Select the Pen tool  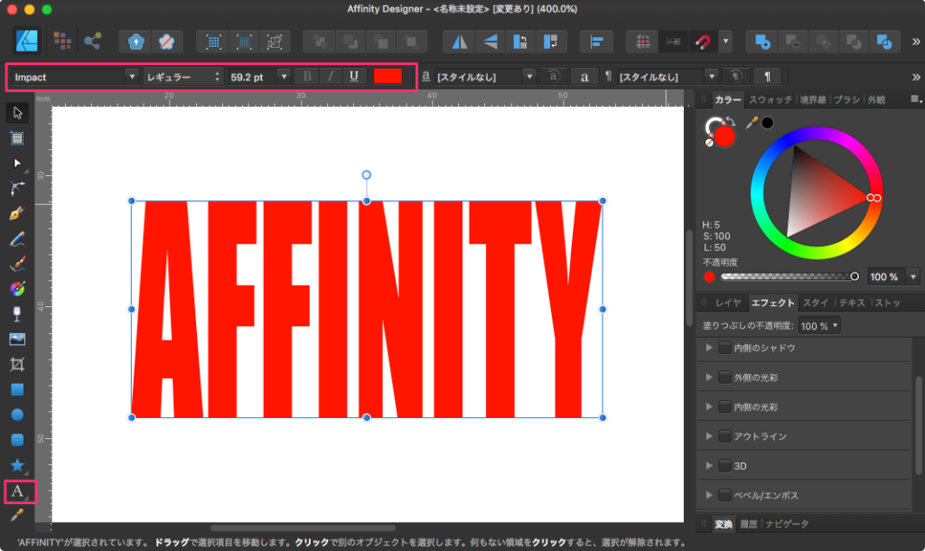(16, 214)
